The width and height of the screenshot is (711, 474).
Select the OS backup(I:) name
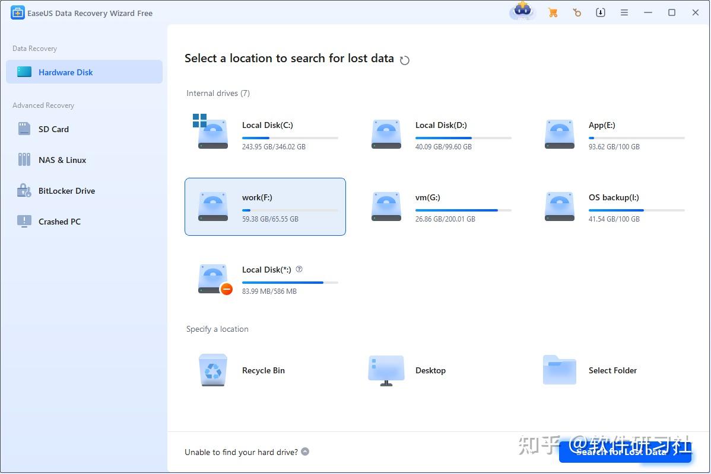[x=614, y=197]
